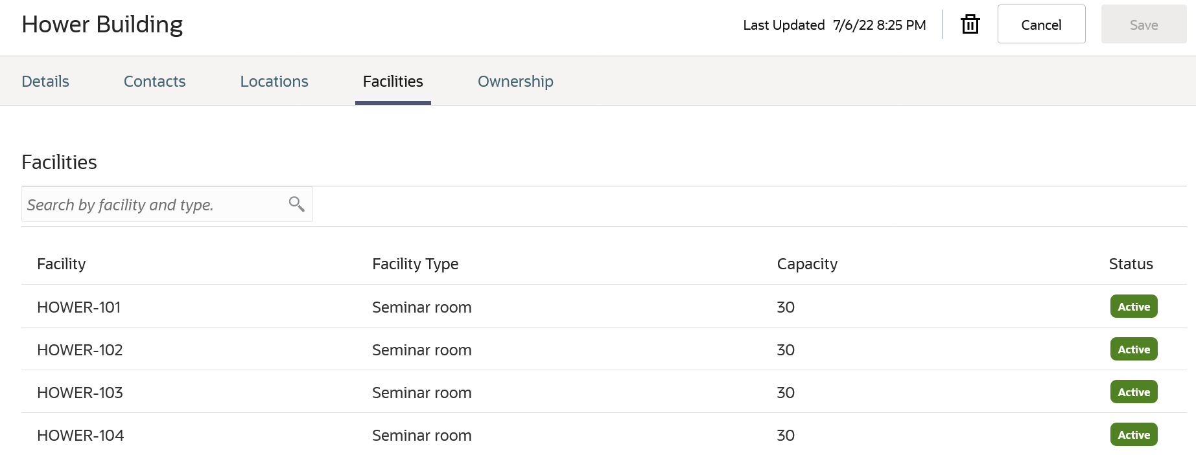This screenshot has width=1196, height=455.
Task: Open the Contacts tab
Action: [x=154, y=82]
